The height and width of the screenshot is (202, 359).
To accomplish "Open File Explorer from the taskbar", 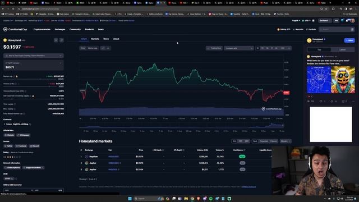I will point(186,199).
